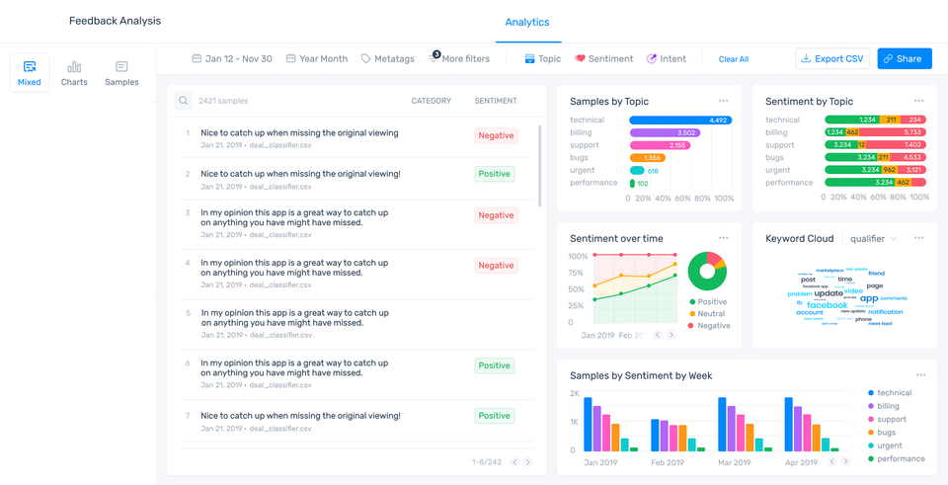948x485 pixels.
Task: Open More filters with badge
Action: click(x=459, y=59)
